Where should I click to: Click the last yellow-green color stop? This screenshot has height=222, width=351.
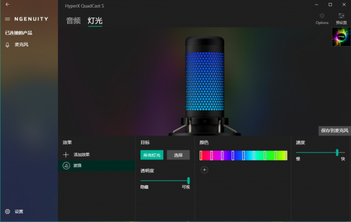pos(286,155)
